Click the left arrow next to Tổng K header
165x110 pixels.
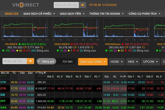35,73
